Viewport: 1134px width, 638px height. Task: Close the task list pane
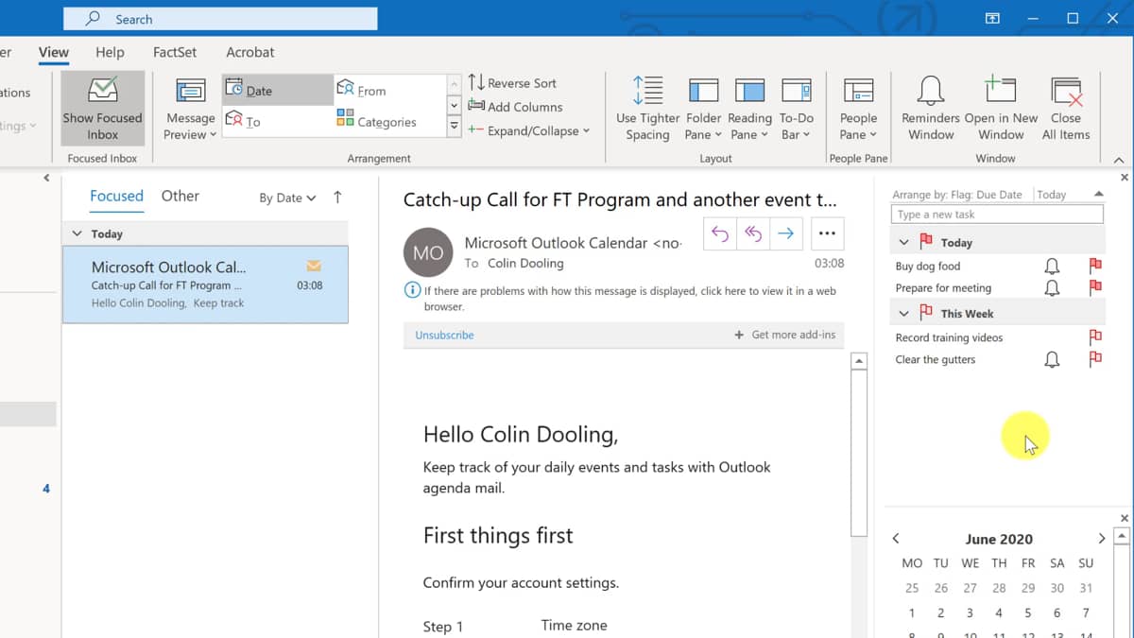tap(1124, 178)
